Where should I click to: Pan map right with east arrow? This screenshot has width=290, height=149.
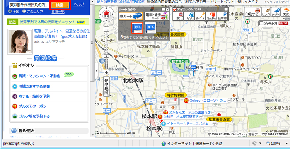(x=112, y=14)
